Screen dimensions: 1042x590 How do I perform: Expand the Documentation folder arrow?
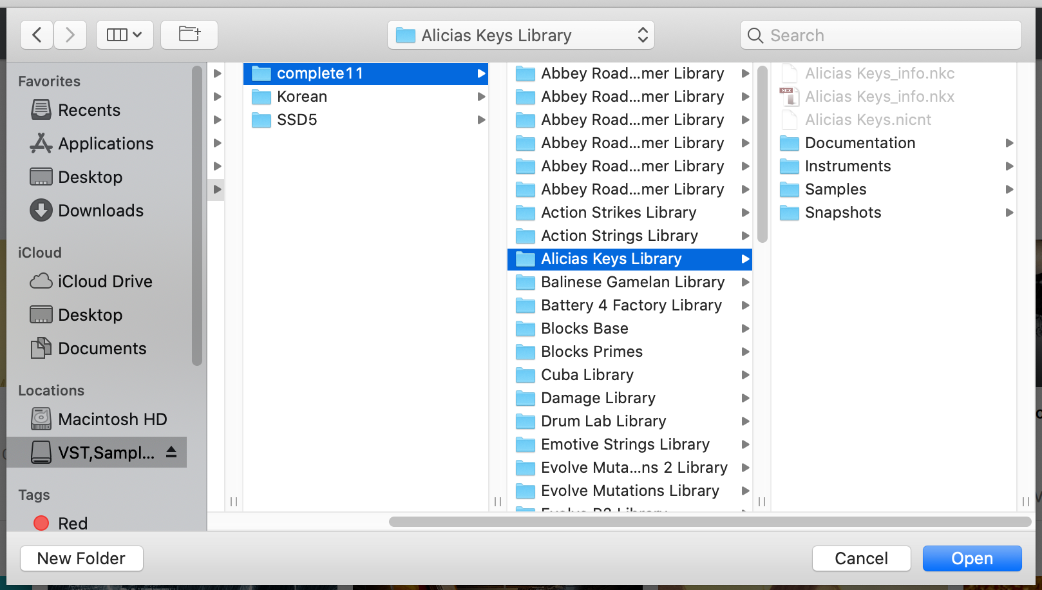pos(1009,143)
